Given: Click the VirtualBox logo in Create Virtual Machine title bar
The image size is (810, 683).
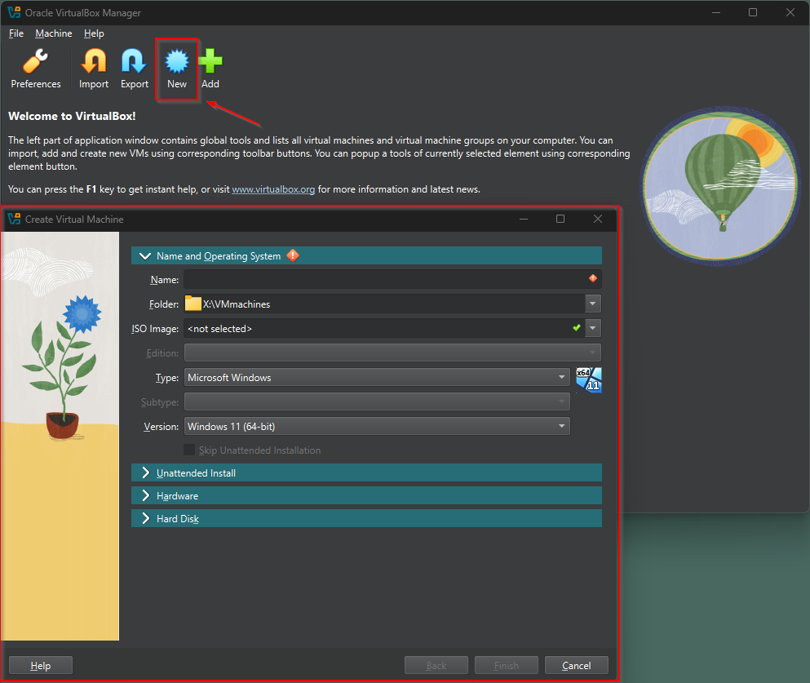Looking at the screenshot, I should pyautogui.click(x=15, y=219).
